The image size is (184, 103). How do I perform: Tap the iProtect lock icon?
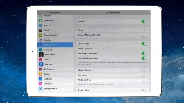(x=40, y=74)
